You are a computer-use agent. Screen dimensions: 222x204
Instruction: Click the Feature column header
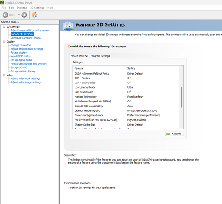click(x=100, y=68)
